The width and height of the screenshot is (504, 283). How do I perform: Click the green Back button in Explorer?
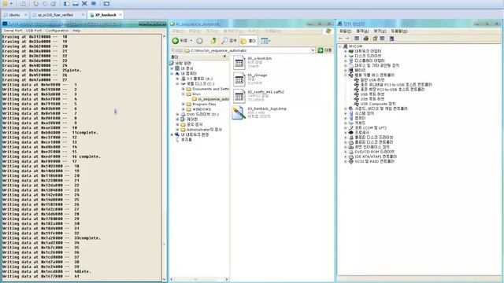(x=180, y=41)
